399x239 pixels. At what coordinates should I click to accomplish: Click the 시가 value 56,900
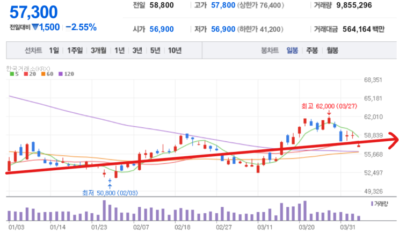click(162, 29)
